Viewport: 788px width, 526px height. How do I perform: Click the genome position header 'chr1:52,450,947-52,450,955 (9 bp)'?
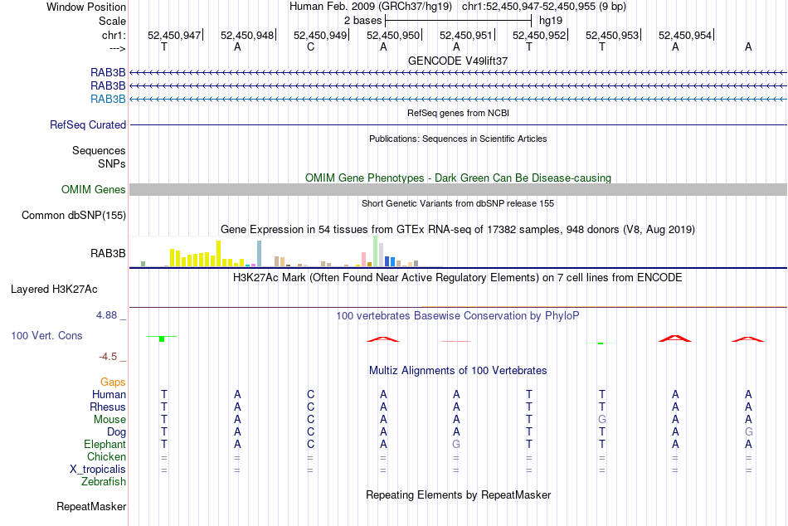[544, 7]
